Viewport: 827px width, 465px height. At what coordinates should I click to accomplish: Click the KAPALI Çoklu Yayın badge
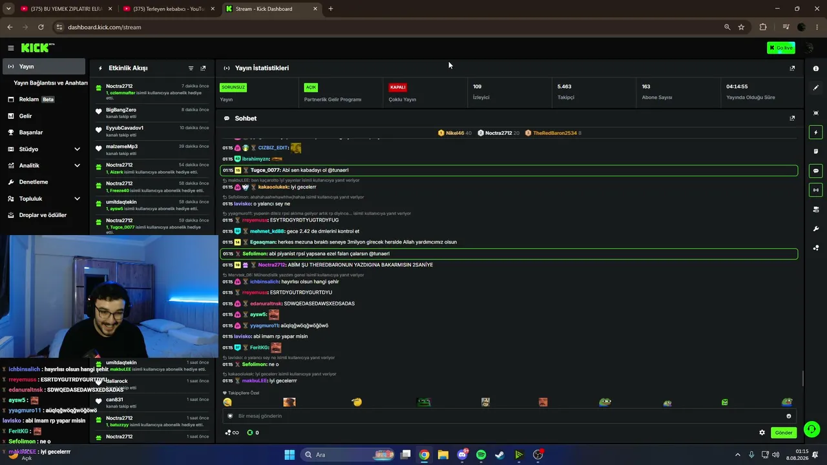(397, 87)
